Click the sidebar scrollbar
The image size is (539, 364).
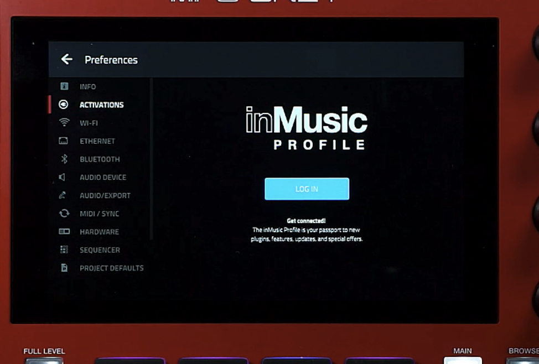coord(151,159)
